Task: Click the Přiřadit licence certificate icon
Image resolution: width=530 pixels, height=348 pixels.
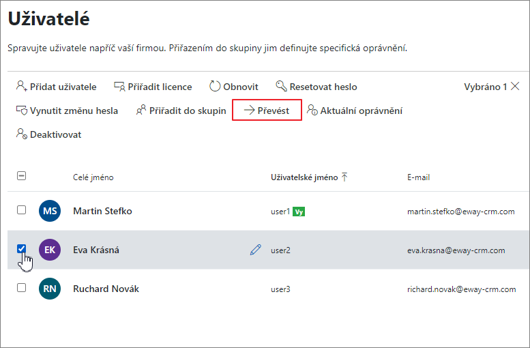Action: click(119, 87)
